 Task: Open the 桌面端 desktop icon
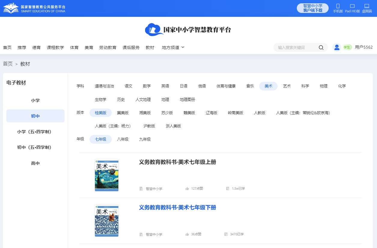click(366, 6)
